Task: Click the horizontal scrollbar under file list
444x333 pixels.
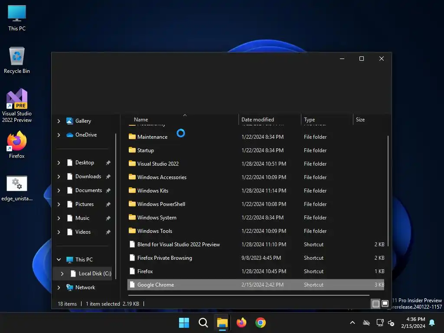Action: pyautogui.click(x=248, y=295)
